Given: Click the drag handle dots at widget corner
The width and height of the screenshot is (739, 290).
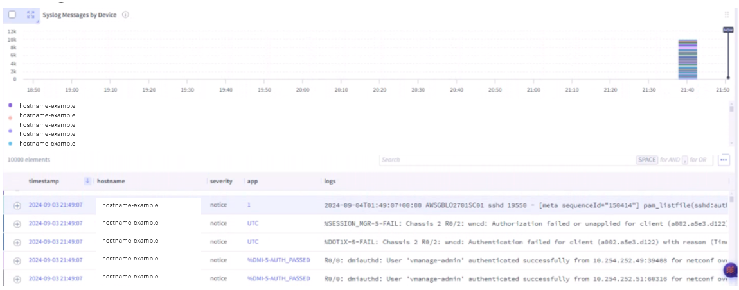Looking at the screenshot, I should point(726,15).
